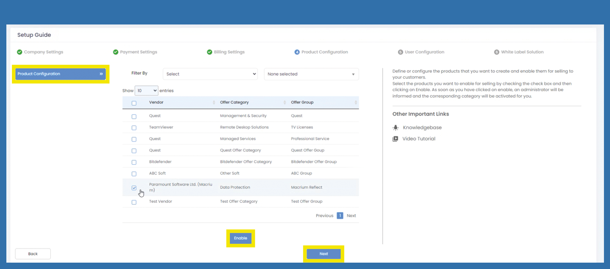
Task: Expand the None selected dropdown
Action: pos(311,74)
